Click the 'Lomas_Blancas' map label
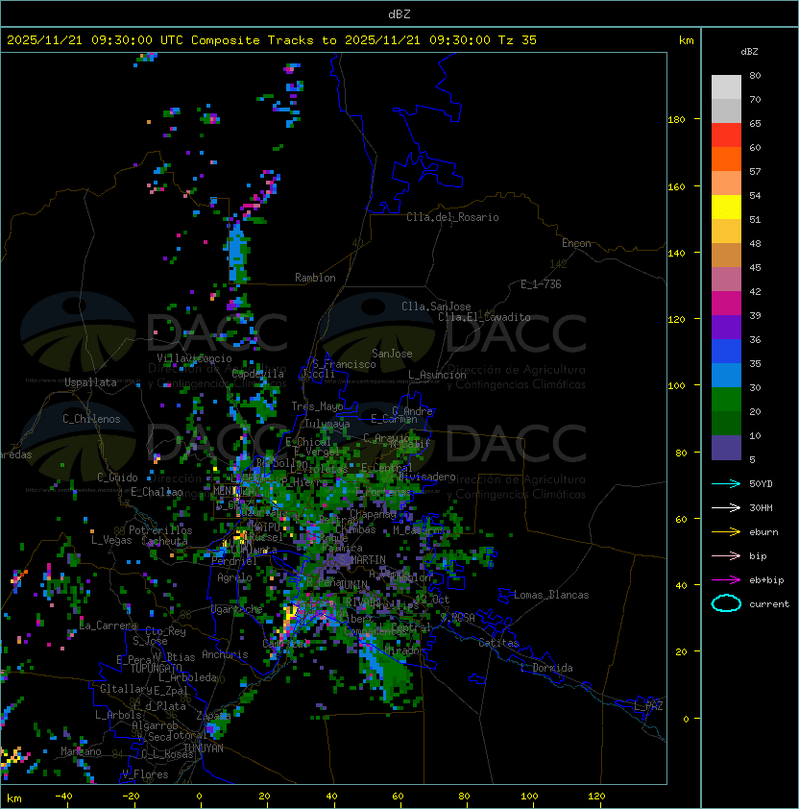The image size is (799, 809). coord(551,595)
